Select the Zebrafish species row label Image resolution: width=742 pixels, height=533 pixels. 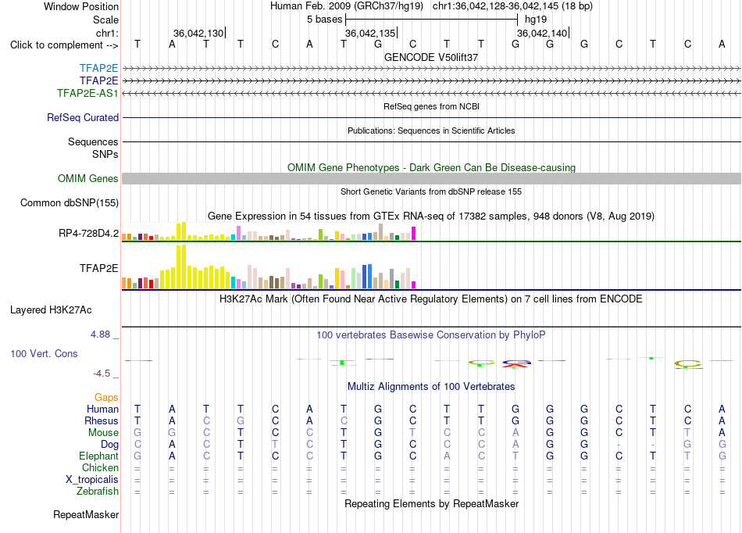tap(98, 492)
